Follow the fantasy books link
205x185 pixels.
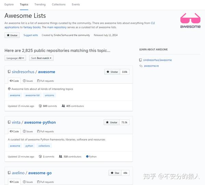tap(32, 27)
